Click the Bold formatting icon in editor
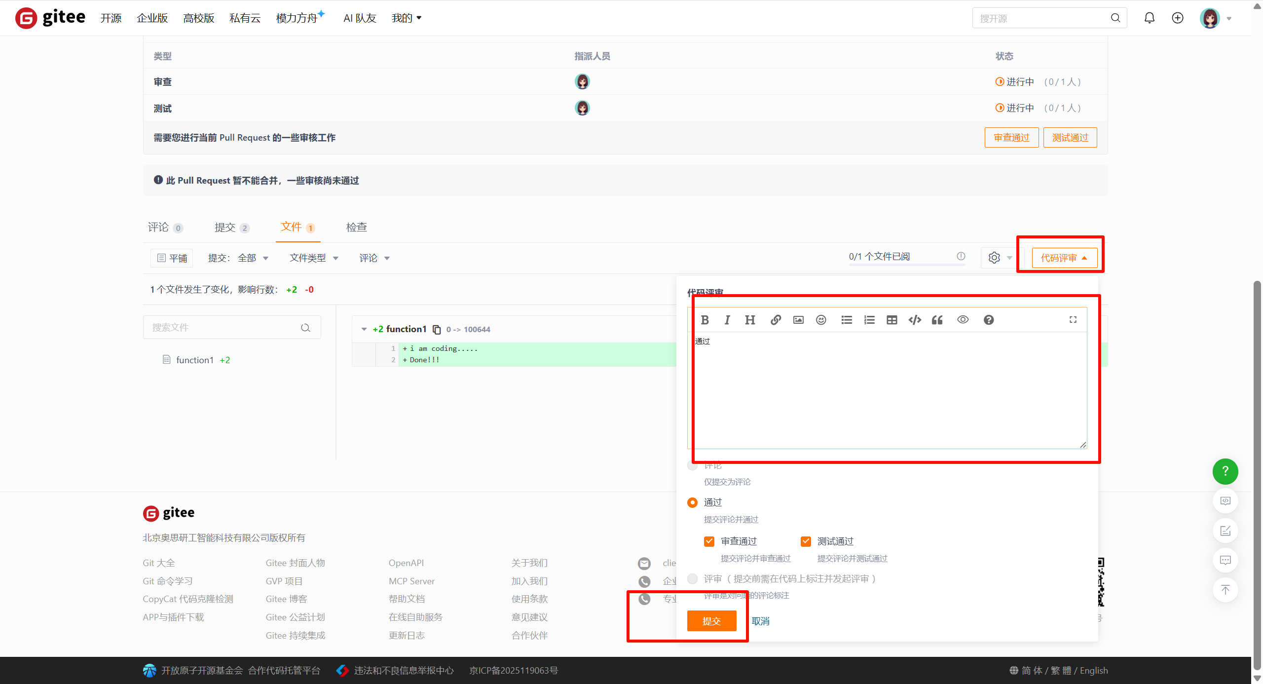Image resolution: width=1263 pixels, height=684 pixels. tap(705, 320)
